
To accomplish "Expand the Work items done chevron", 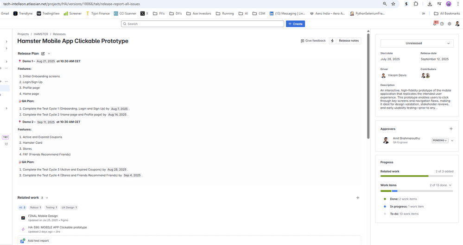I will click(x=450, y=185).
